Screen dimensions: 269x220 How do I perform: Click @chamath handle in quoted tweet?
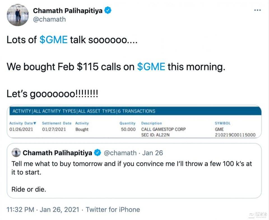[x=120, y=153]
